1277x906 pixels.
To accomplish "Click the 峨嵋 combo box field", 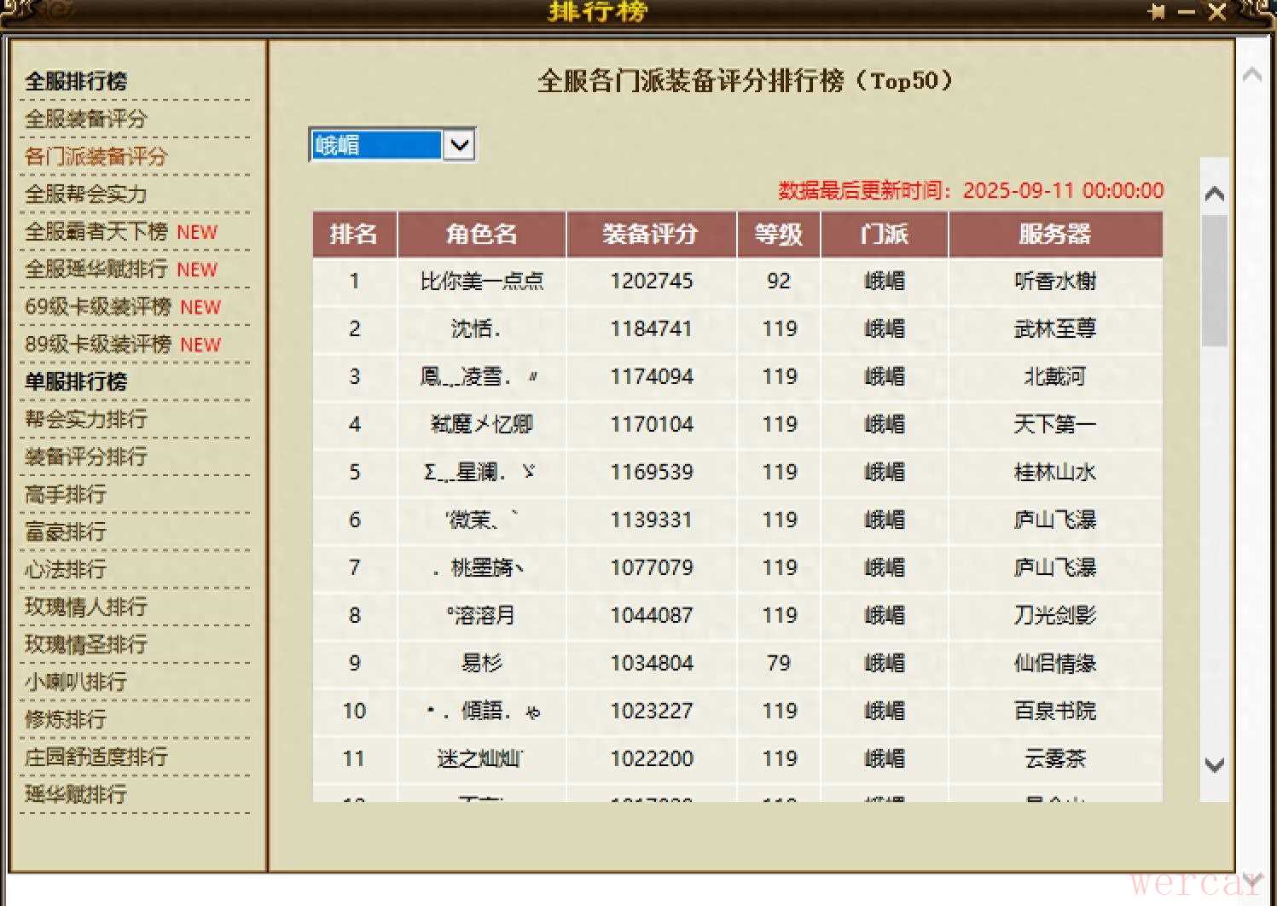I will (376, 145).
